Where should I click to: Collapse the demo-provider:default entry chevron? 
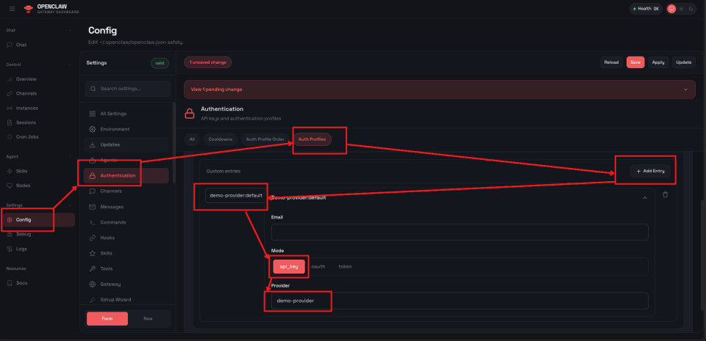[645, 197]
